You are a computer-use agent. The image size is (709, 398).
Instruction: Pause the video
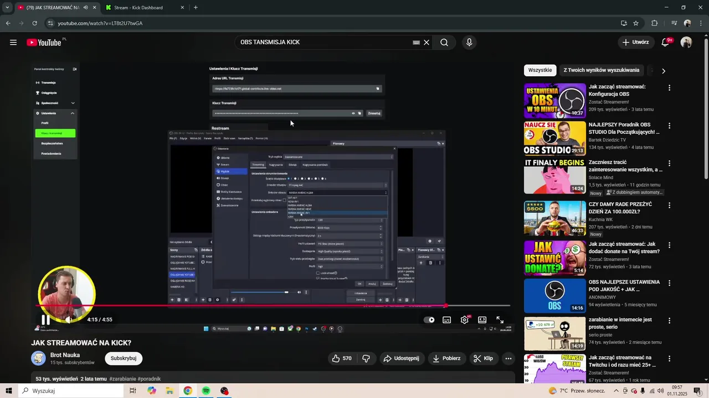45,320
